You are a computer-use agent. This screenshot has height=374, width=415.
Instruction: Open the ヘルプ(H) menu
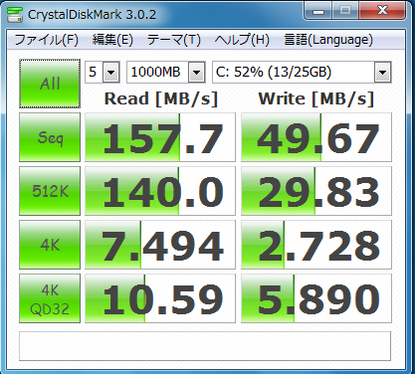pyautogui.click(x=242, y=40)
